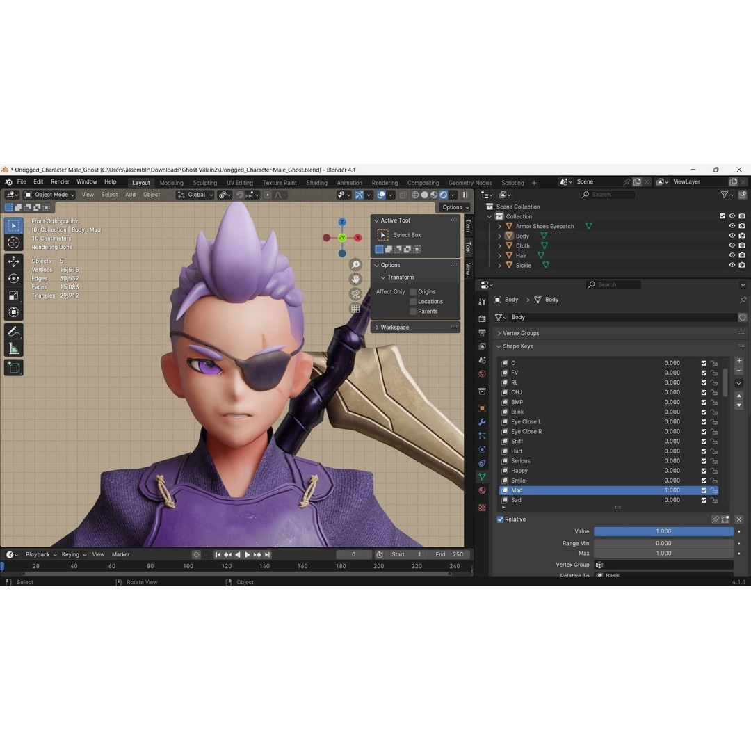751x751 pixels.
Task: Hide the Body object in viewport
Action: (x=732, y=236)
